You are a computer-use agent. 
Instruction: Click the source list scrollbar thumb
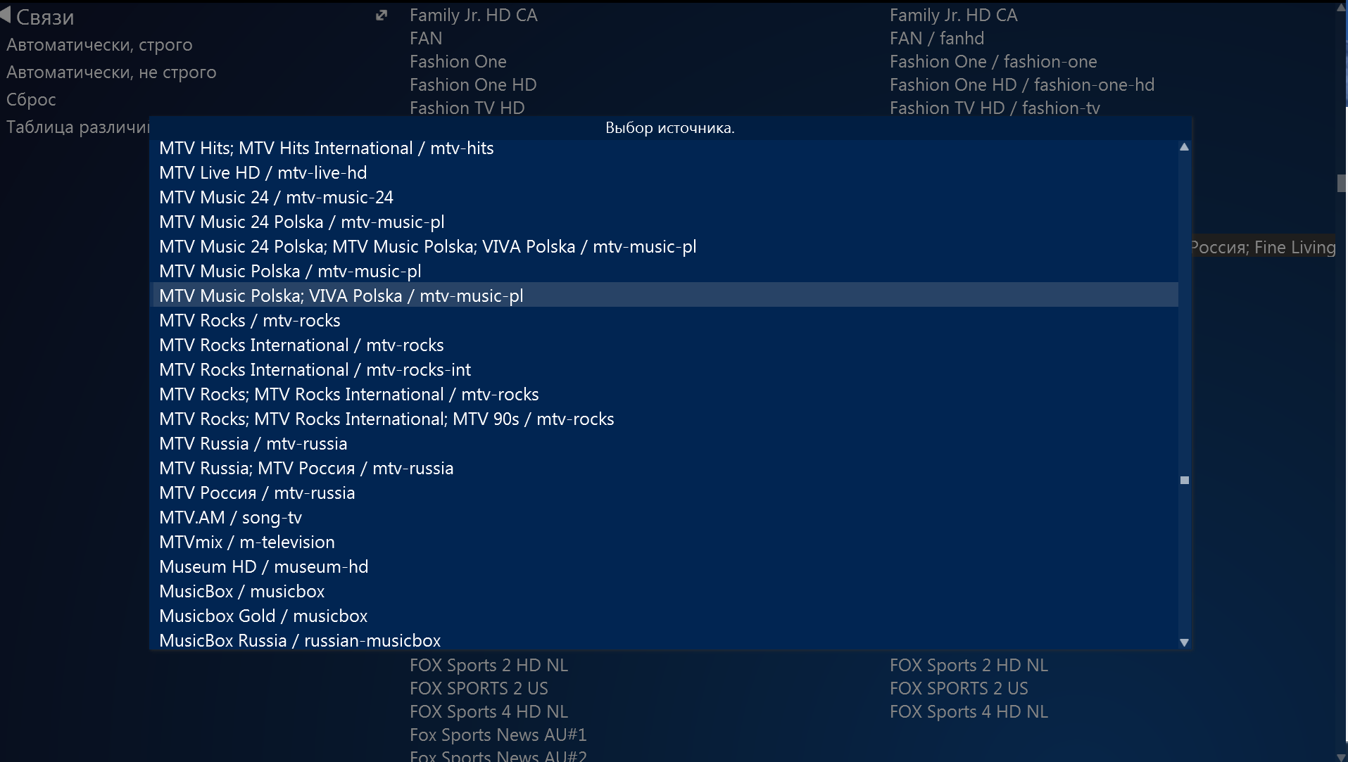[x=1184, y=480]
